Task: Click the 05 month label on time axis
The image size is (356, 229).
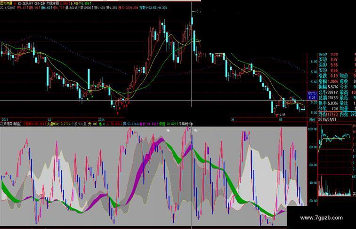Action: (x=281, y=119)
